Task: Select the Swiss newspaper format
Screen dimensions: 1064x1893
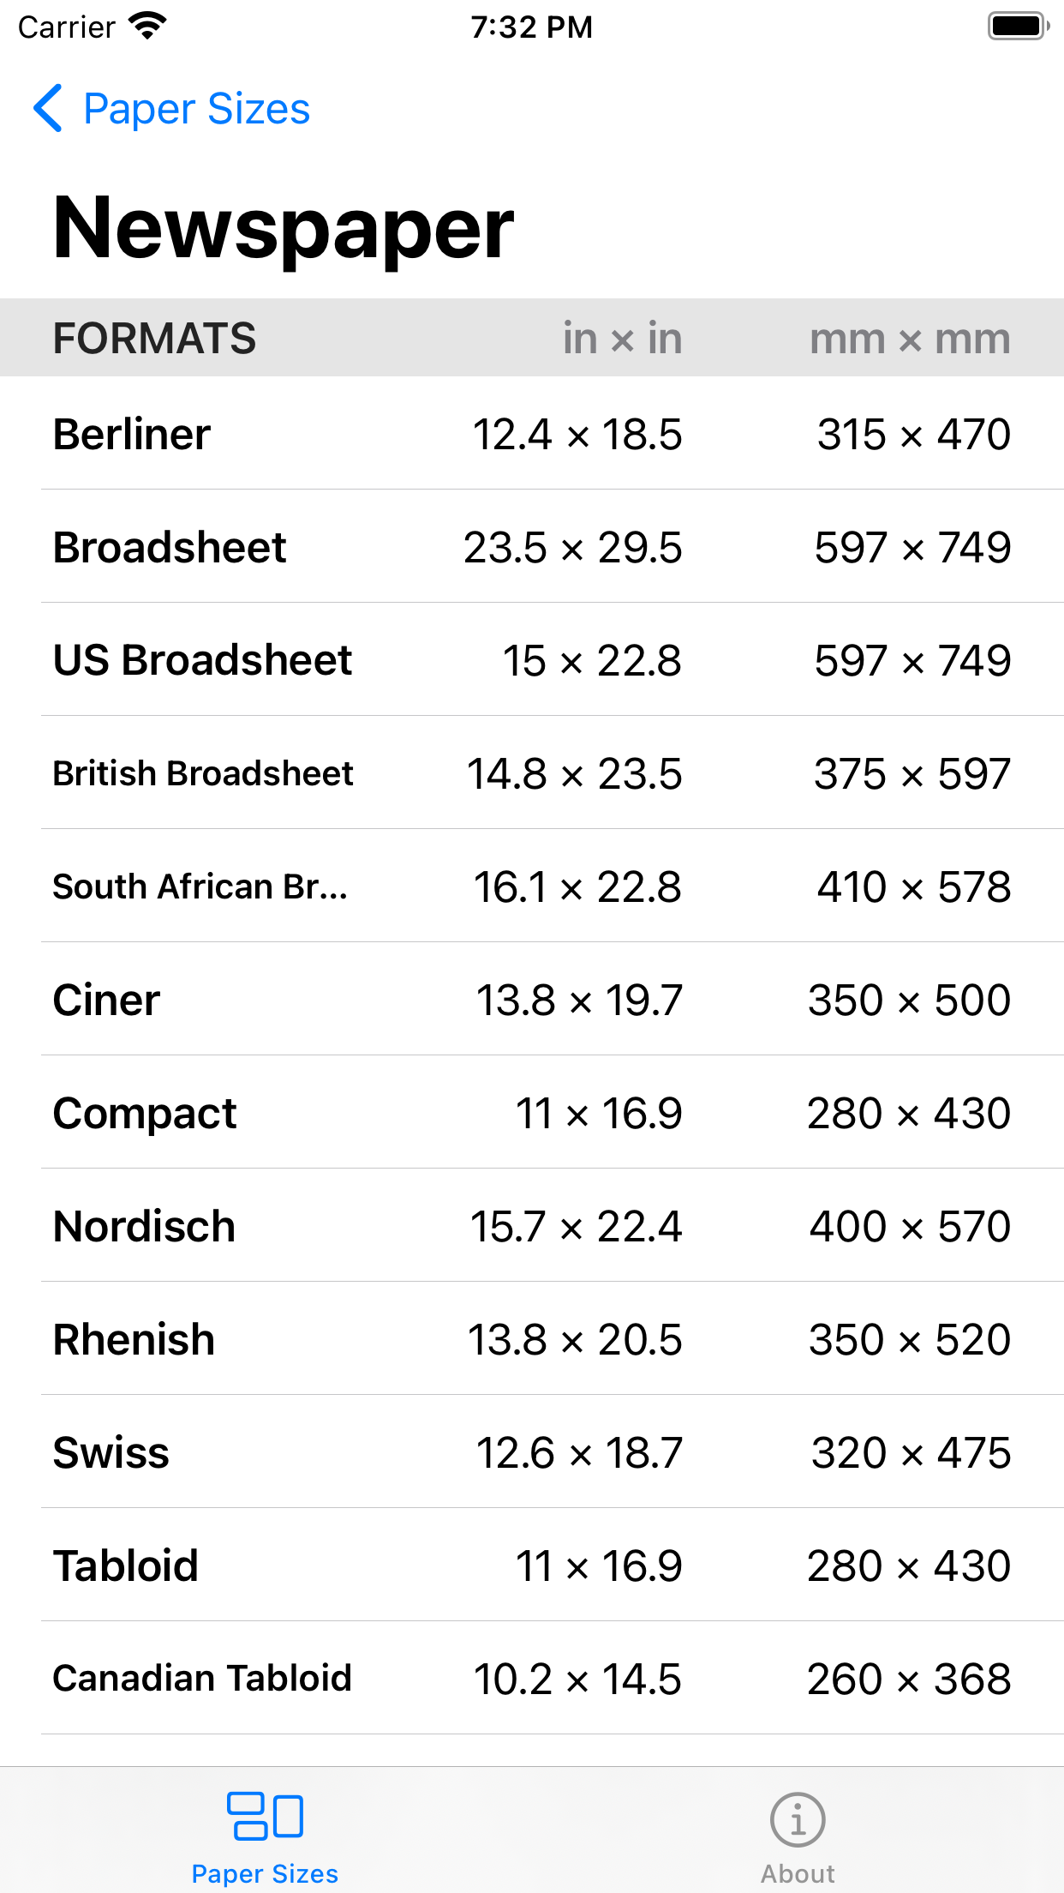Action: click(532, 1452)
